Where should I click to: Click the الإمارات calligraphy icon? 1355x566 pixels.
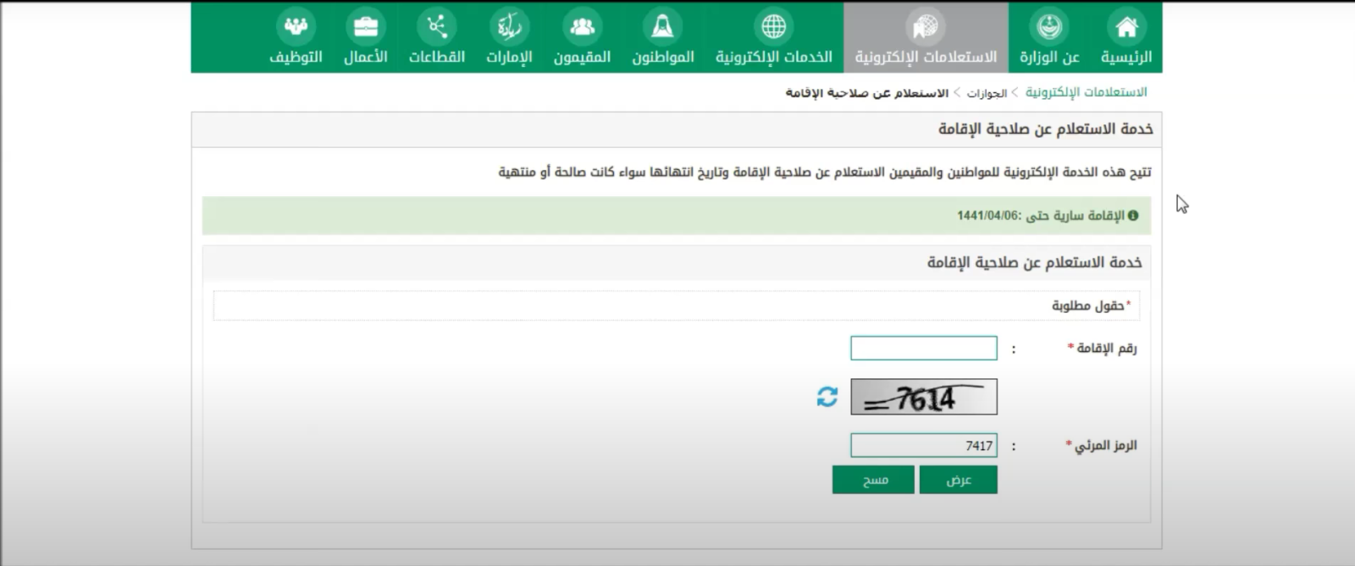(x=509, y=27)
